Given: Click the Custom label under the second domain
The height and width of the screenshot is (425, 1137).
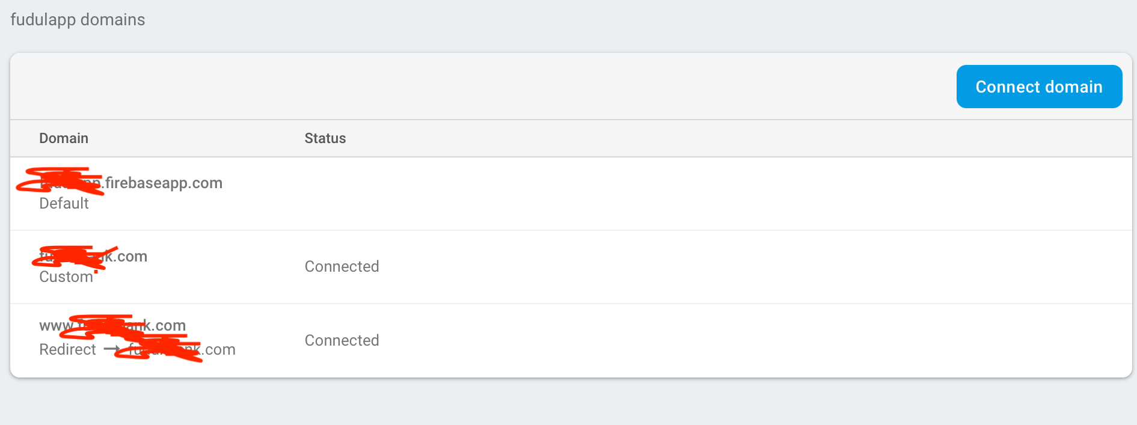Looking at the screenshot, I should (66, 277).
